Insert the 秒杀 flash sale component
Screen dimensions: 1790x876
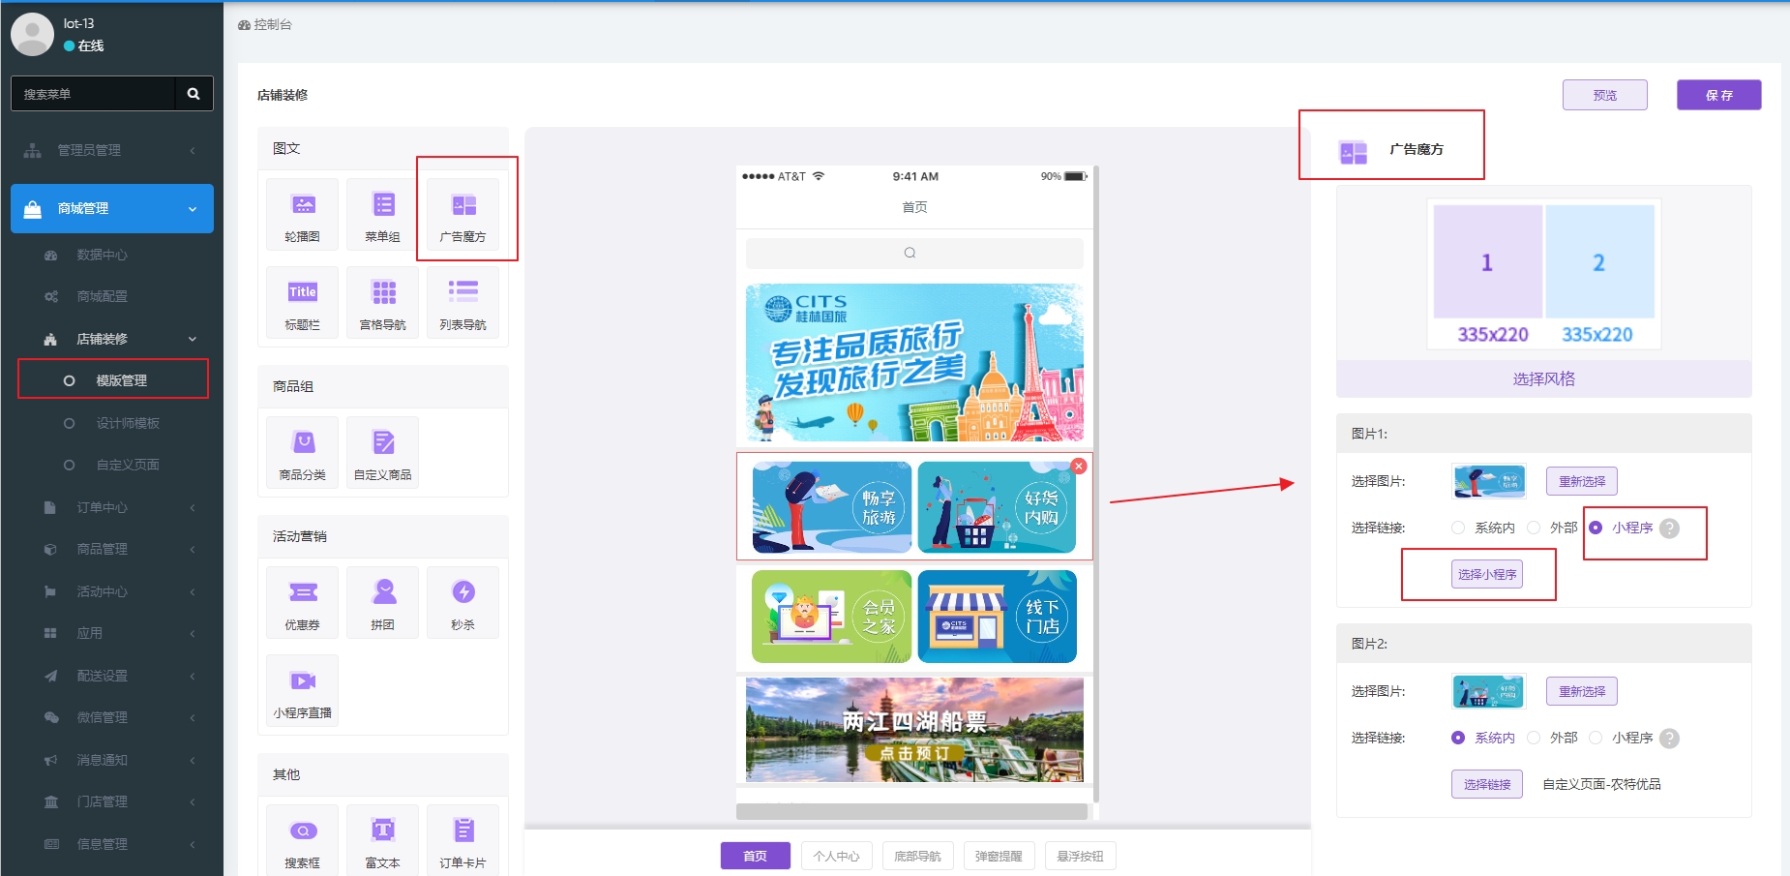[x=463, y=602]
